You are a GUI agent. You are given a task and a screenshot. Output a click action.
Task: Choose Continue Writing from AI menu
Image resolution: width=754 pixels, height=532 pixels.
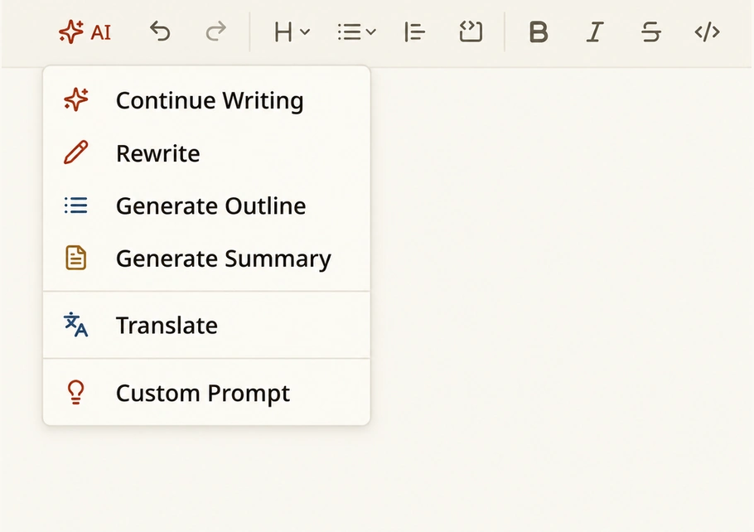point(207,100)
